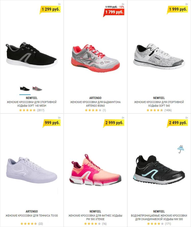The image size is (191, 227).
Task: View the 1406 reviews star rating
Action: click(159, 110)
